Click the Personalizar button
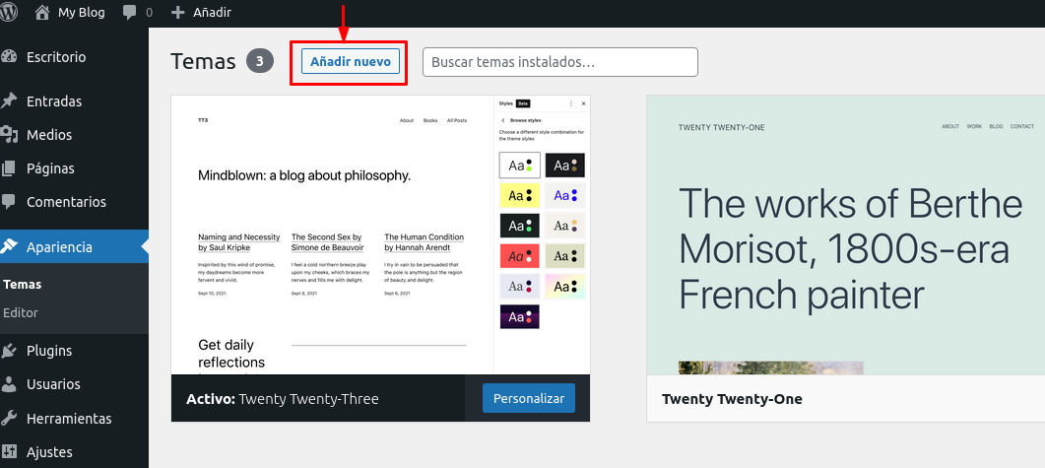The image size is (1045, 468). pos(529,399)
